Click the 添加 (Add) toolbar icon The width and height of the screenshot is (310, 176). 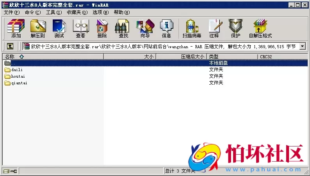coord(16,28)
